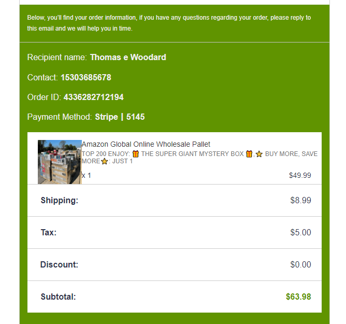Viewport: 346px width, 324px height.
Task: Click the $8.99 shipping amount
Action: 300,200
